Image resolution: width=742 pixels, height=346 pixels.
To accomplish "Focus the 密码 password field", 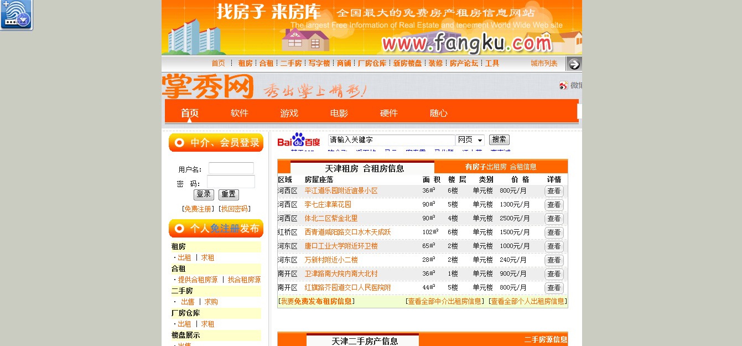I will (231, 182).
